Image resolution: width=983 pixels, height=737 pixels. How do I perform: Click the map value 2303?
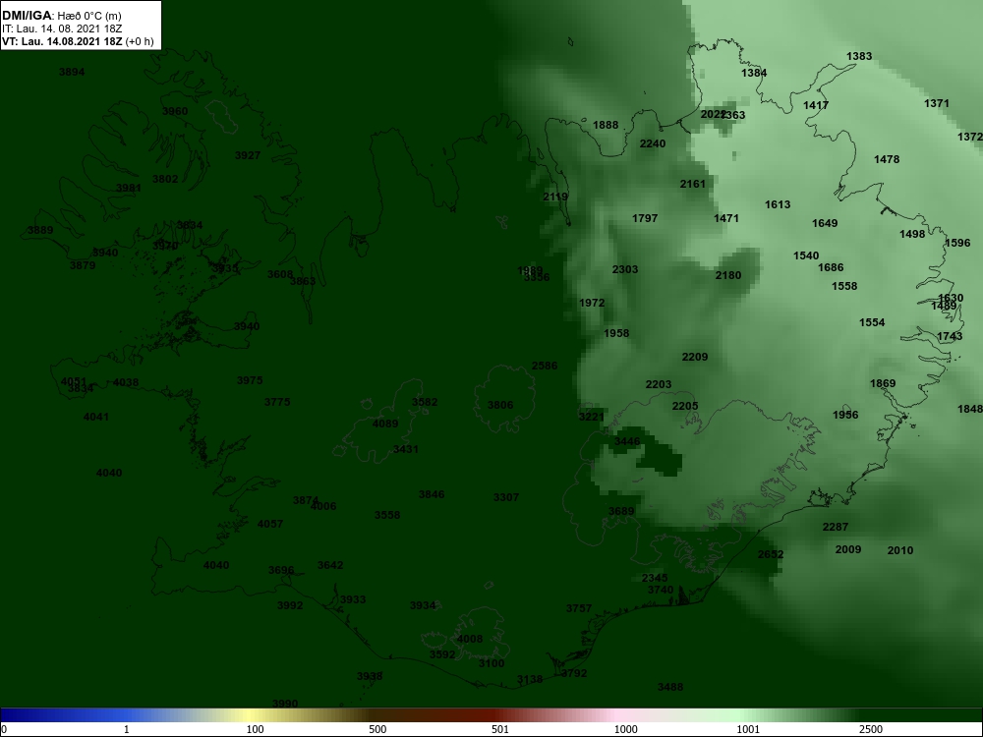pyautogui.click(x=625, y=269)
